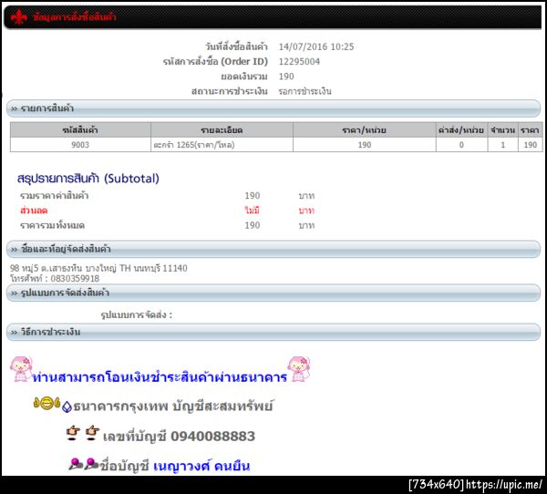The image size is (547, 494).
Task: Click the shipping cost cell 0
Action: pos(461,145)
